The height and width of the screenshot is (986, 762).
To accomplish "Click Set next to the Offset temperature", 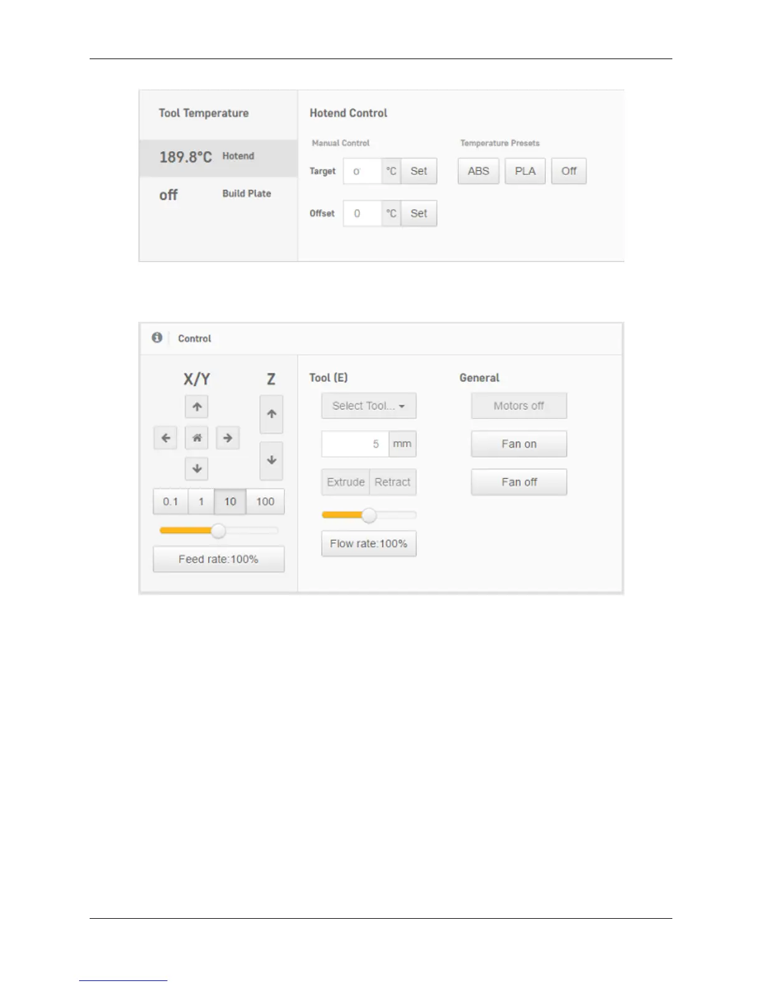I will click(x=419, y=214).
